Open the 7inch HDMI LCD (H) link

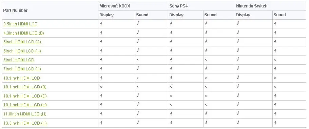click(22, 69)
